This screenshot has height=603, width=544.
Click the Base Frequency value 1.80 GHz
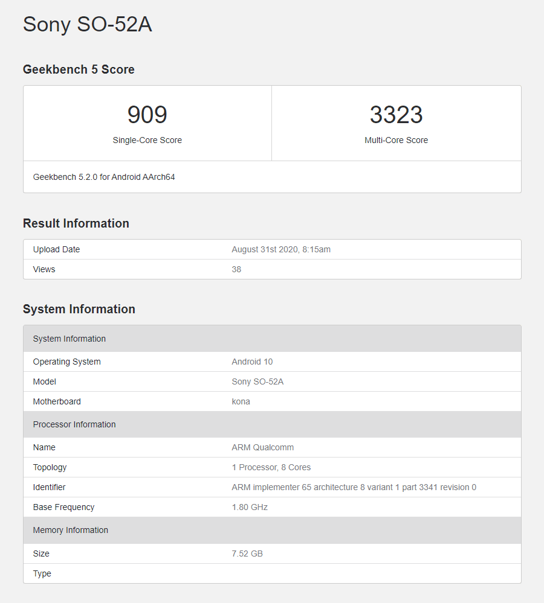(250, 507)
